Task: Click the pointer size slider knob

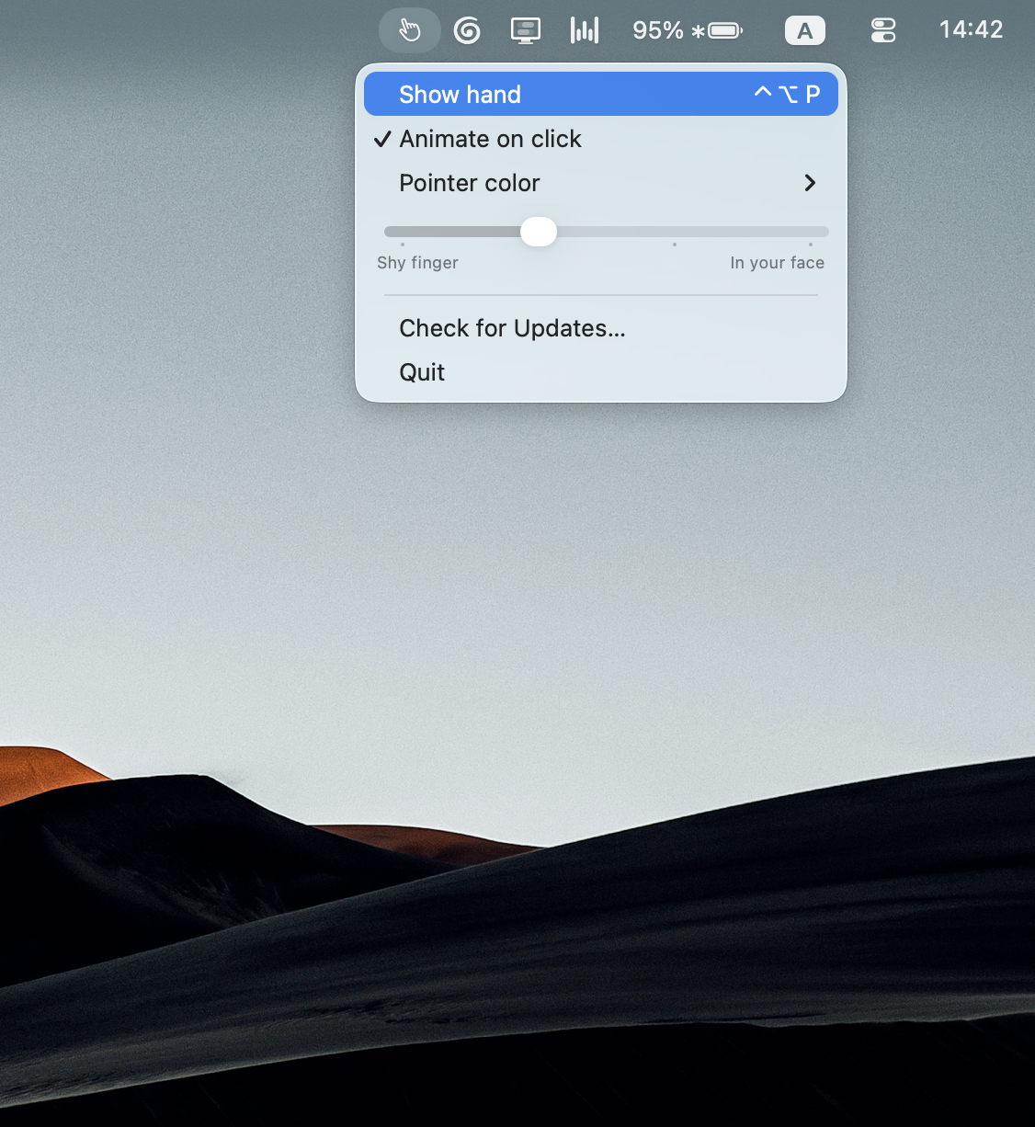Action: 539,232
